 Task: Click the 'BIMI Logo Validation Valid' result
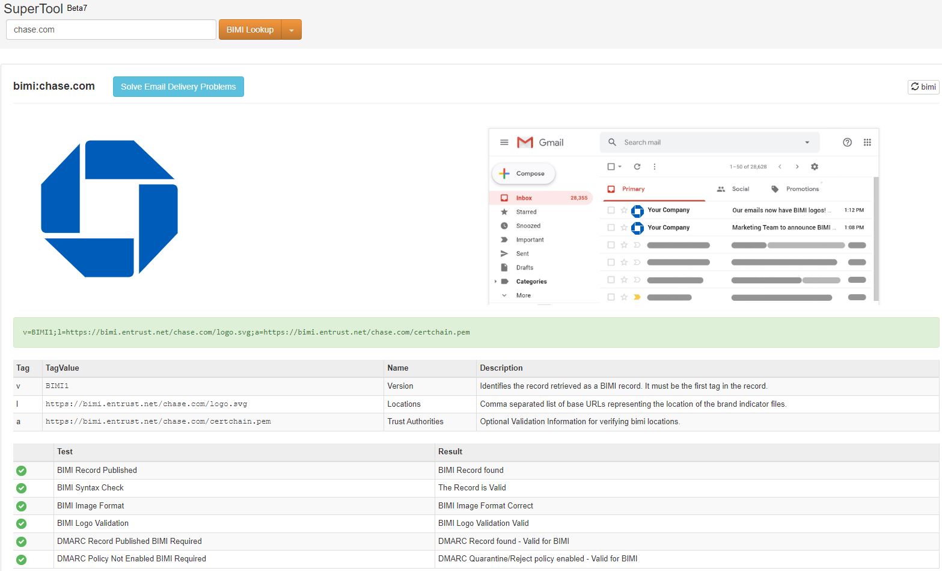click(483, 523)
